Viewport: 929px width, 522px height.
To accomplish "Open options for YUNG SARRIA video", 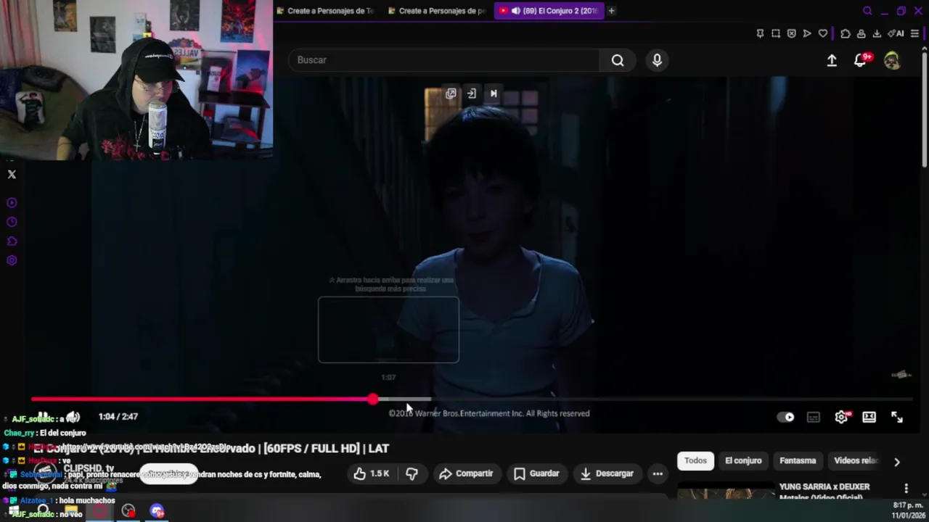I will click(x=906, y=489).
